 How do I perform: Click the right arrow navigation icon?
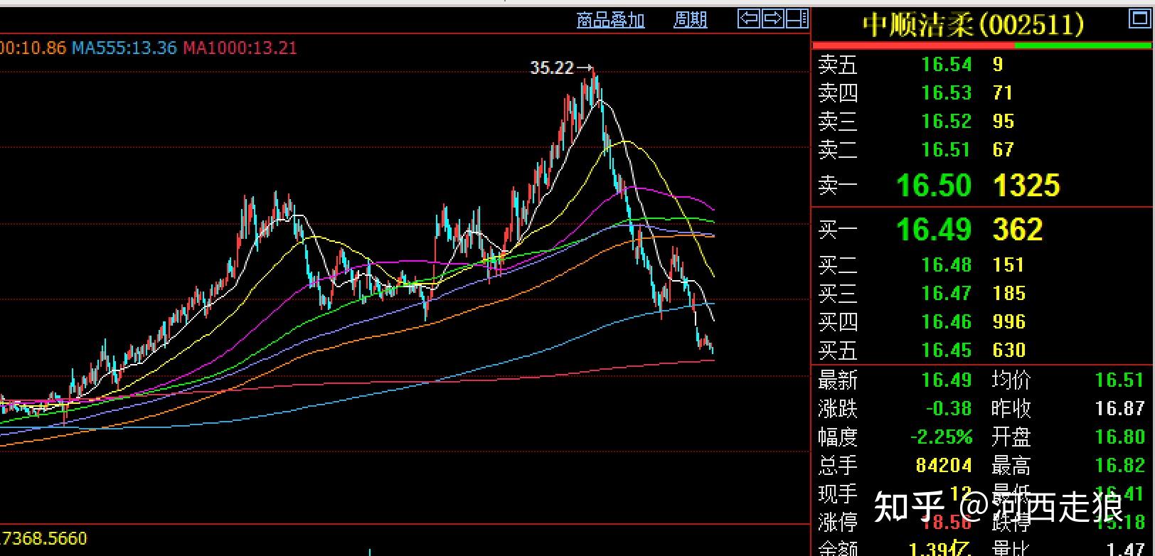tap(772, 18)
